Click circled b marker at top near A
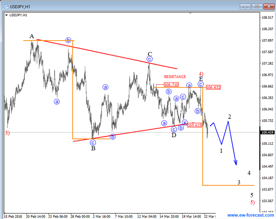 [68, 40]
